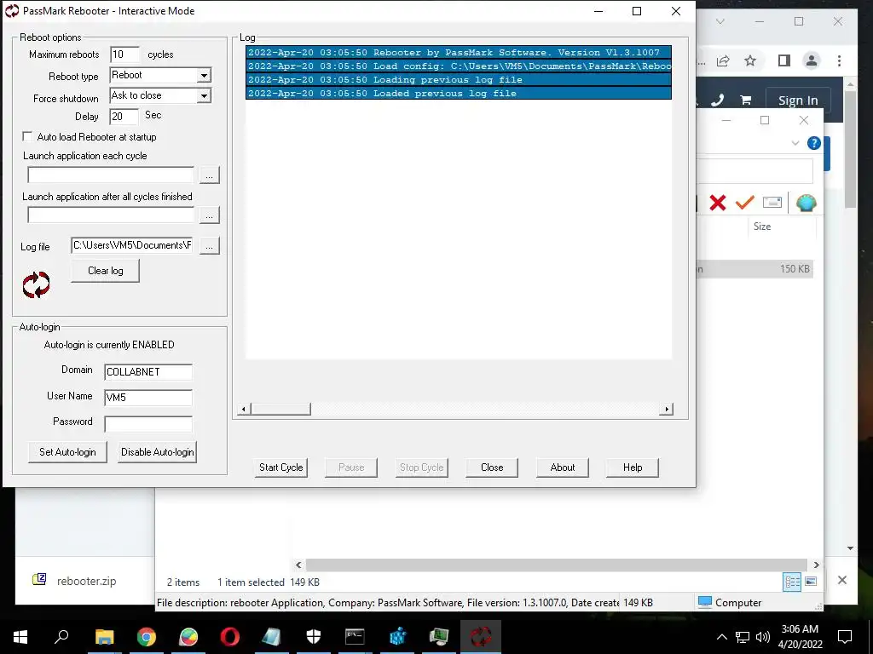
Task: Enable Auto load Rebooter at startup
Action: [x=27, y=136]
